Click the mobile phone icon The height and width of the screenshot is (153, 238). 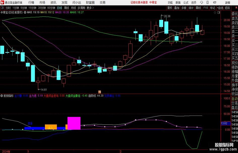(x=208, y=3)
